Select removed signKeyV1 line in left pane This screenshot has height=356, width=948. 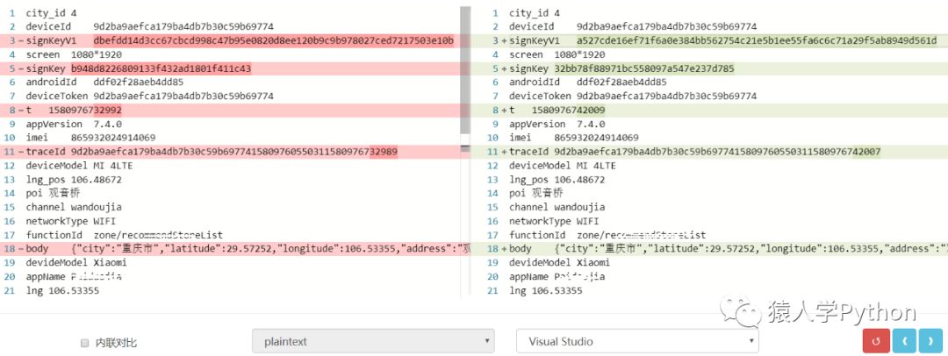pyautogui.click(x=236, y=40)
